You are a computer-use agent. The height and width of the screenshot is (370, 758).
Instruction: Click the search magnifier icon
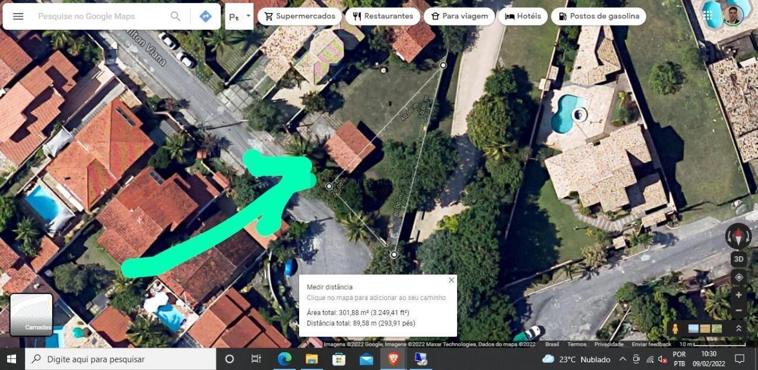tap(175, 16)
